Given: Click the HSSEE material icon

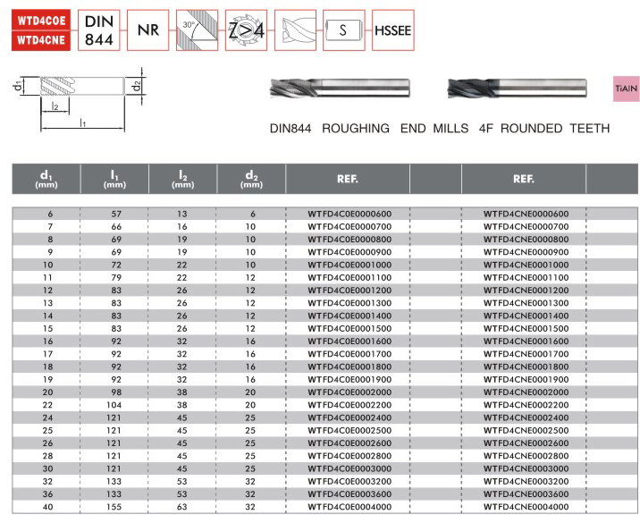Looking at the screenshot, I should [392, 30].
